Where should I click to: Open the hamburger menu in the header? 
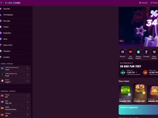pyautogui.click(x=1, y=3)
